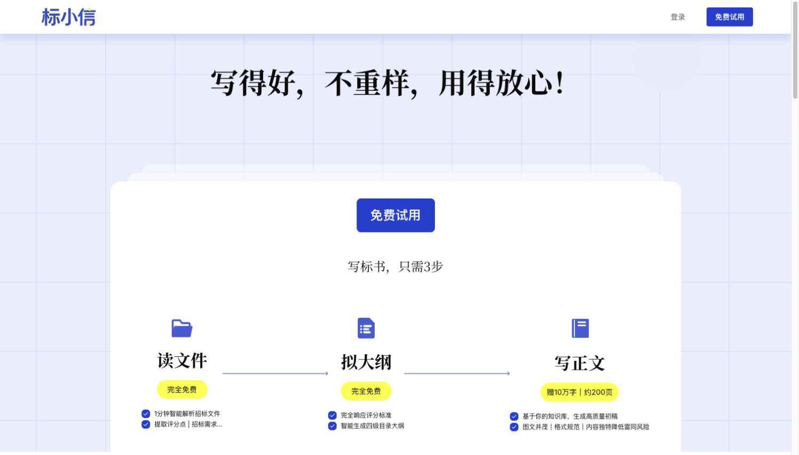
Task: Click the page's vertical scrollbar thumb
Action: tap(795, 49)
